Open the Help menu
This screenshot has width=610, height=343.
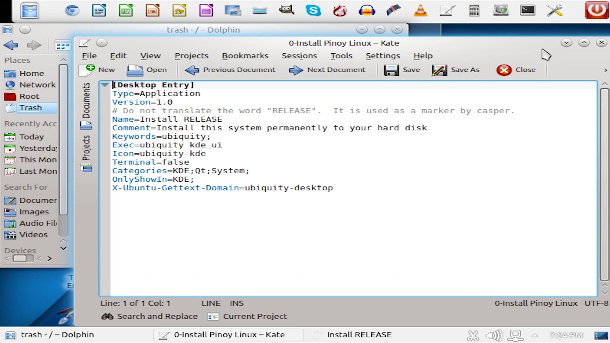(423, 56)
